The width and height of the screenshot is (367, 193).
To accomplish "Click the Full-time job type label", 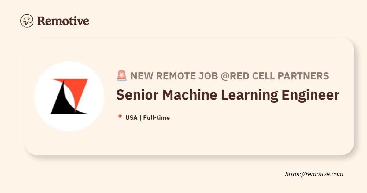I will tap(156, 118).
